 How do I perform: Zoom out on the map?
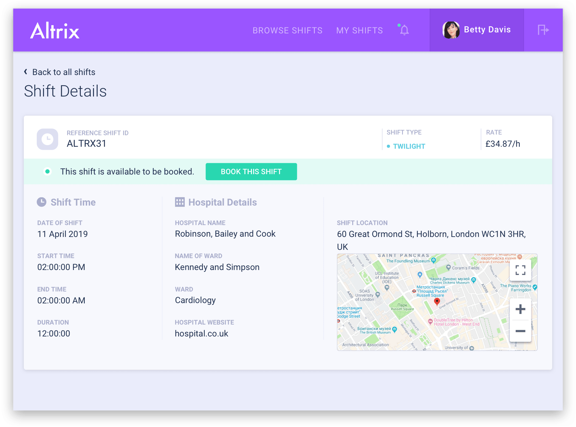(520, 331)
